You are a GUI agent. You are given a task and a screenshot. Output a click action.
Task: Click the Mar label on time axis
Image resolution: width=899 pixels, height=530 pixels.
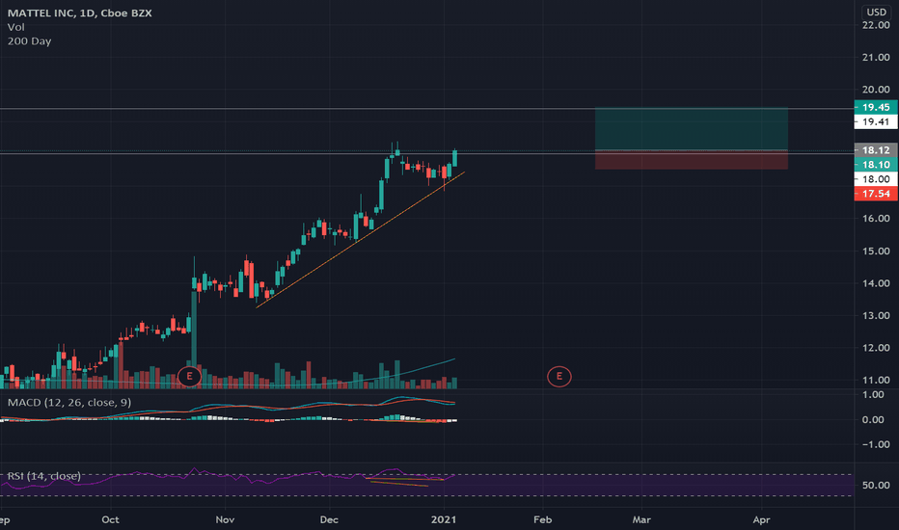point(641,519)
